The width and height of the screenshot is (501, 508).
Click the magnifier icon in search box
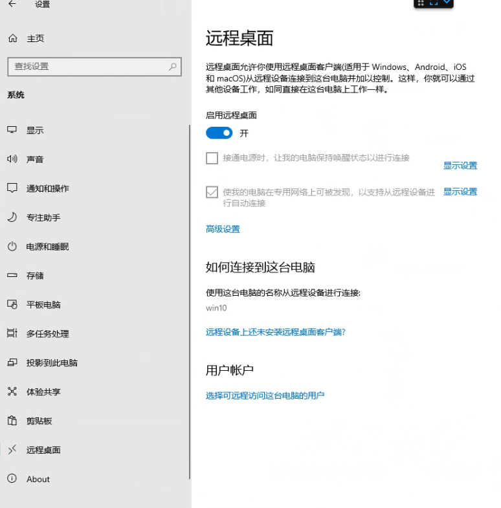tap(173, 66)
